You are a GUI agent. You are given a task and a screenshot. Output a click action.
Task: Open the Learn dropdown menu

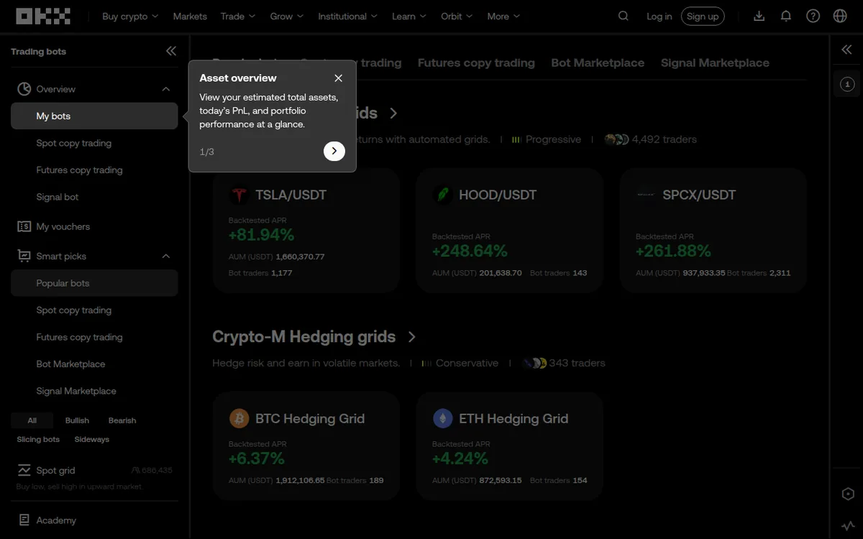[x=409, y=16]
